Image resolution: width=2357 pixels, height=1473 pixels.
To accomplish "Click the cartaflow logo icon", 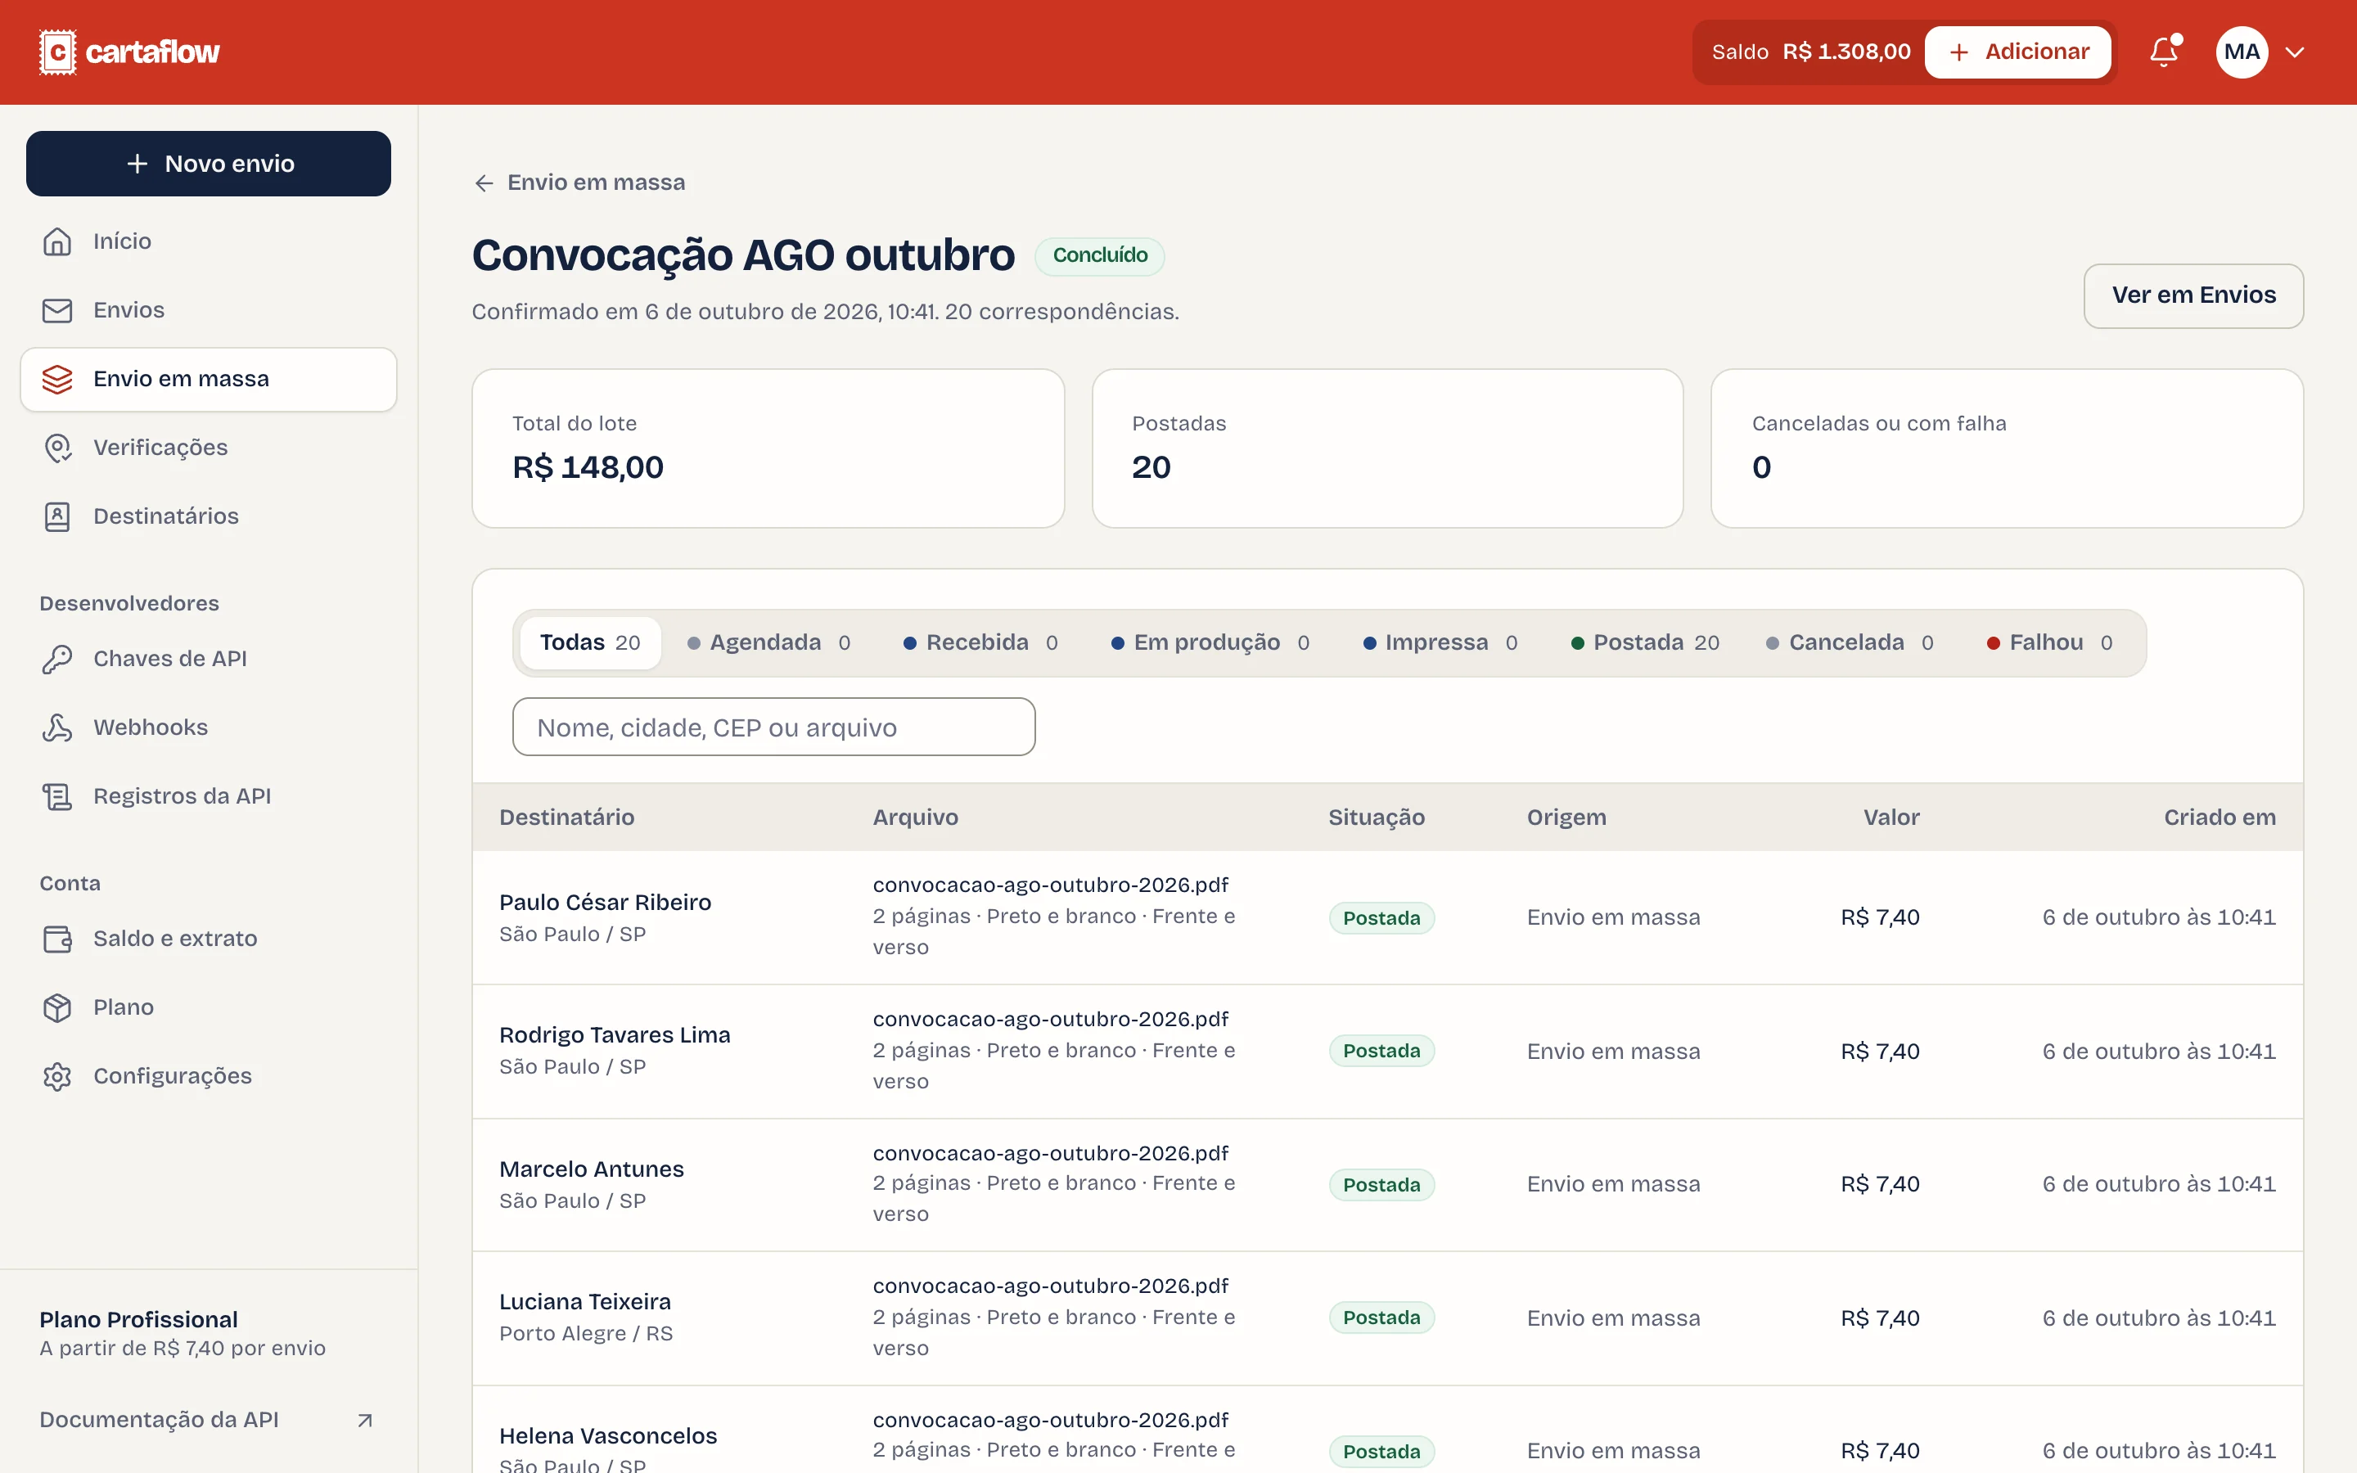I will point(57,52).
